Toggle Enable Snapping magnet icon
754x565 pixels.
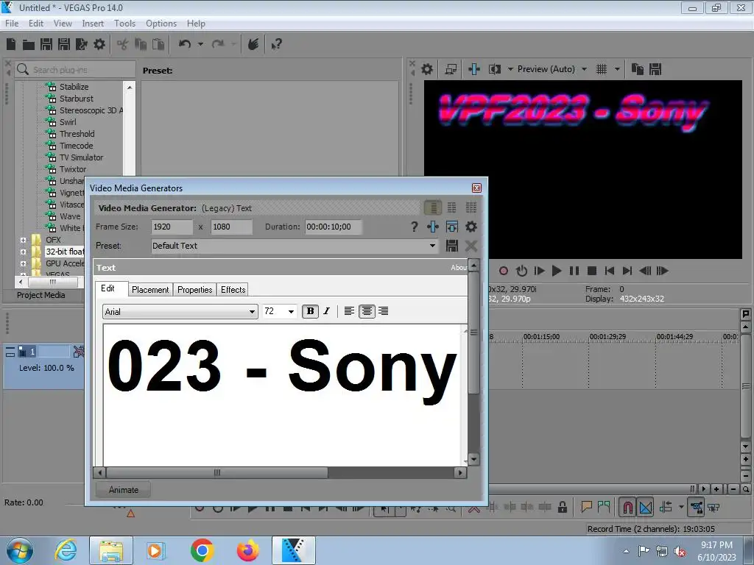point(628,508)
